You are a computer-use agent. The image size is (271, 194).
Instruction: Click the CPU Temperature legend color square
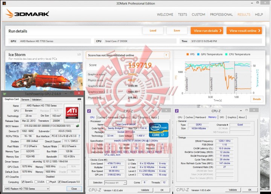226,55
